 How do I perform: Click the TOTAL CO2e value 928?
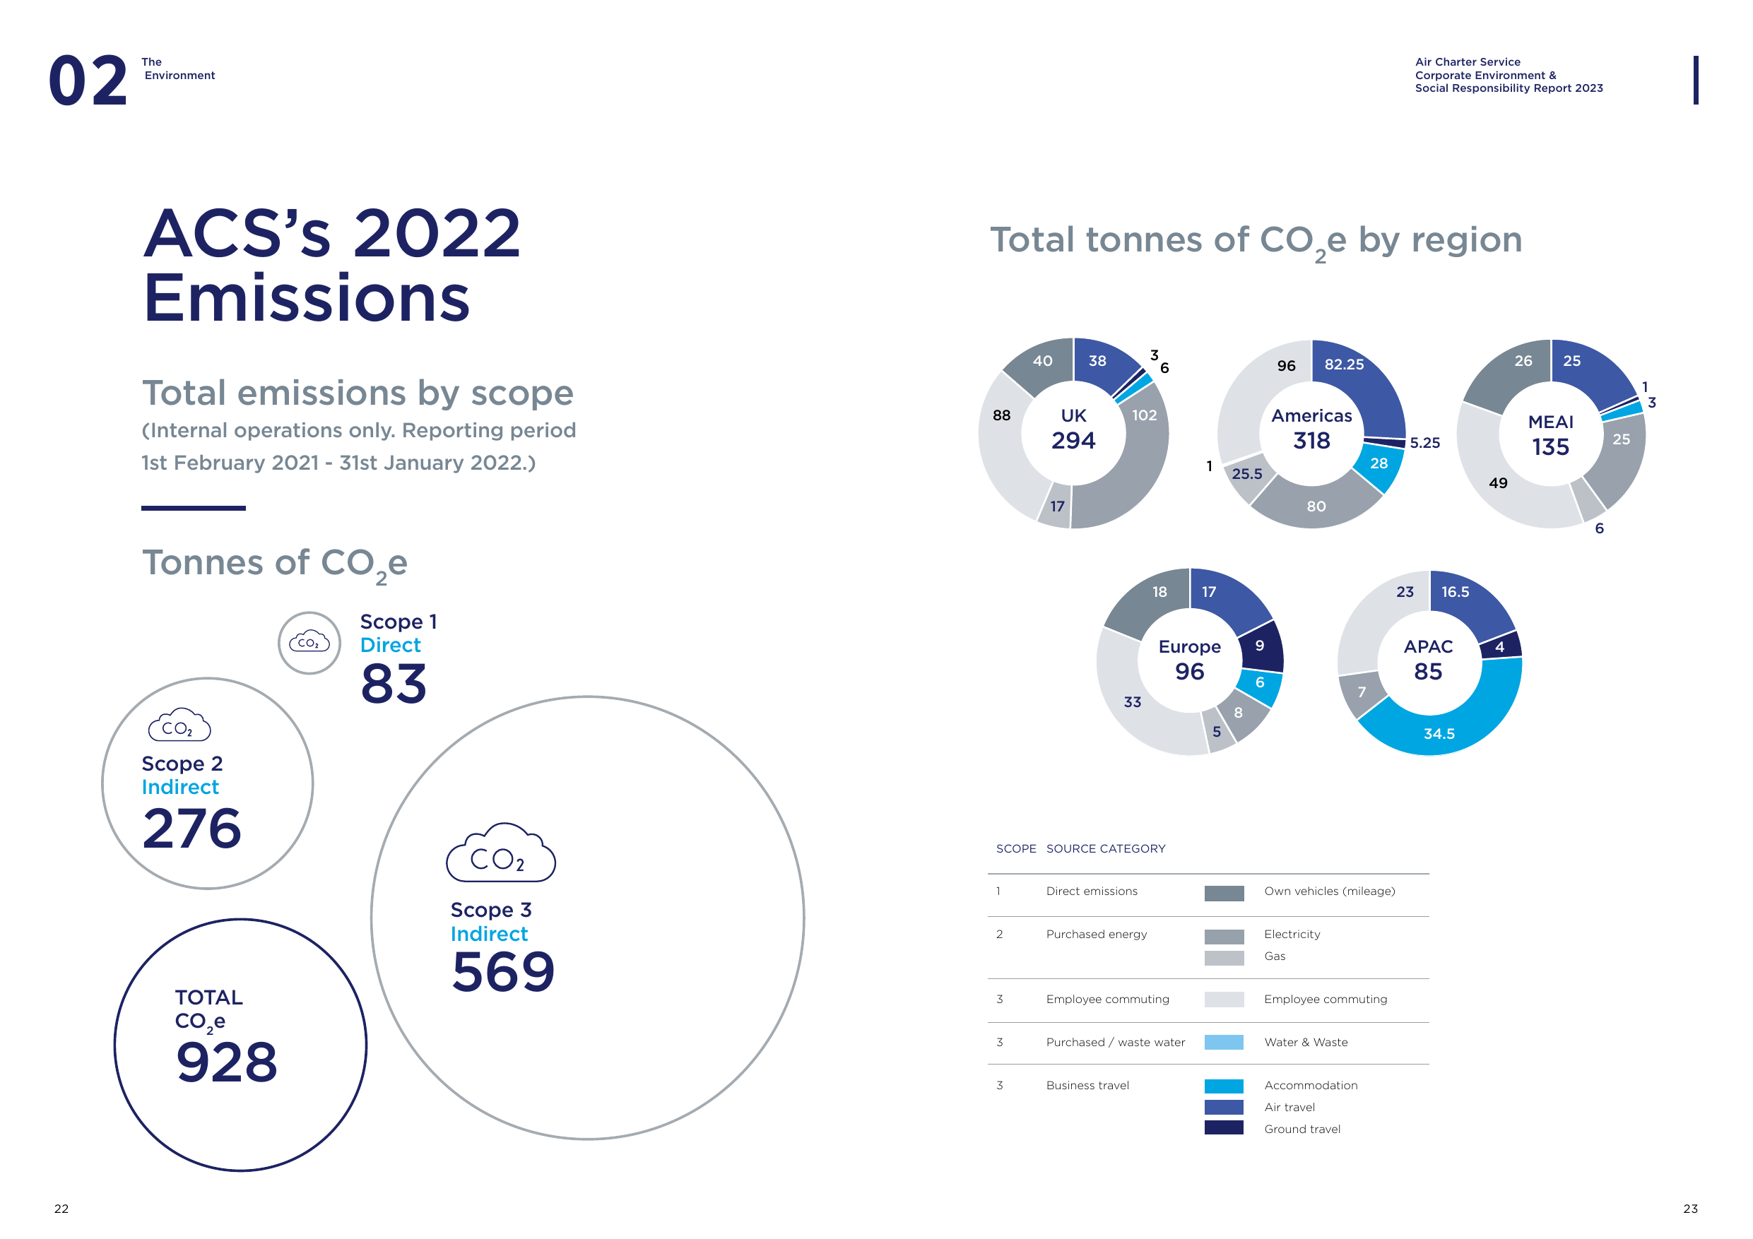(x=227, y=1061)
